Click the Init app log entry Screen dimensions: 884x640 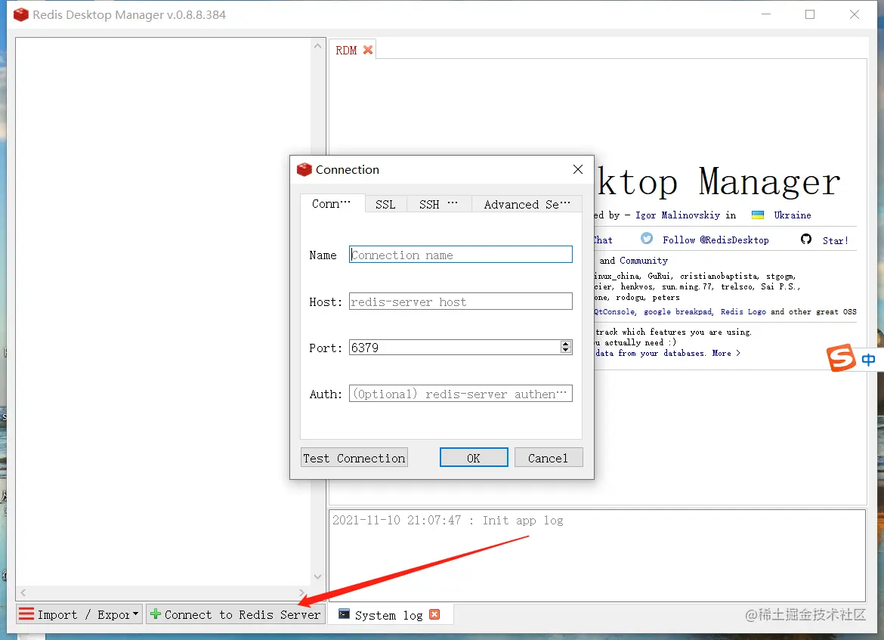pyautogui.click(x=447, y=521)
